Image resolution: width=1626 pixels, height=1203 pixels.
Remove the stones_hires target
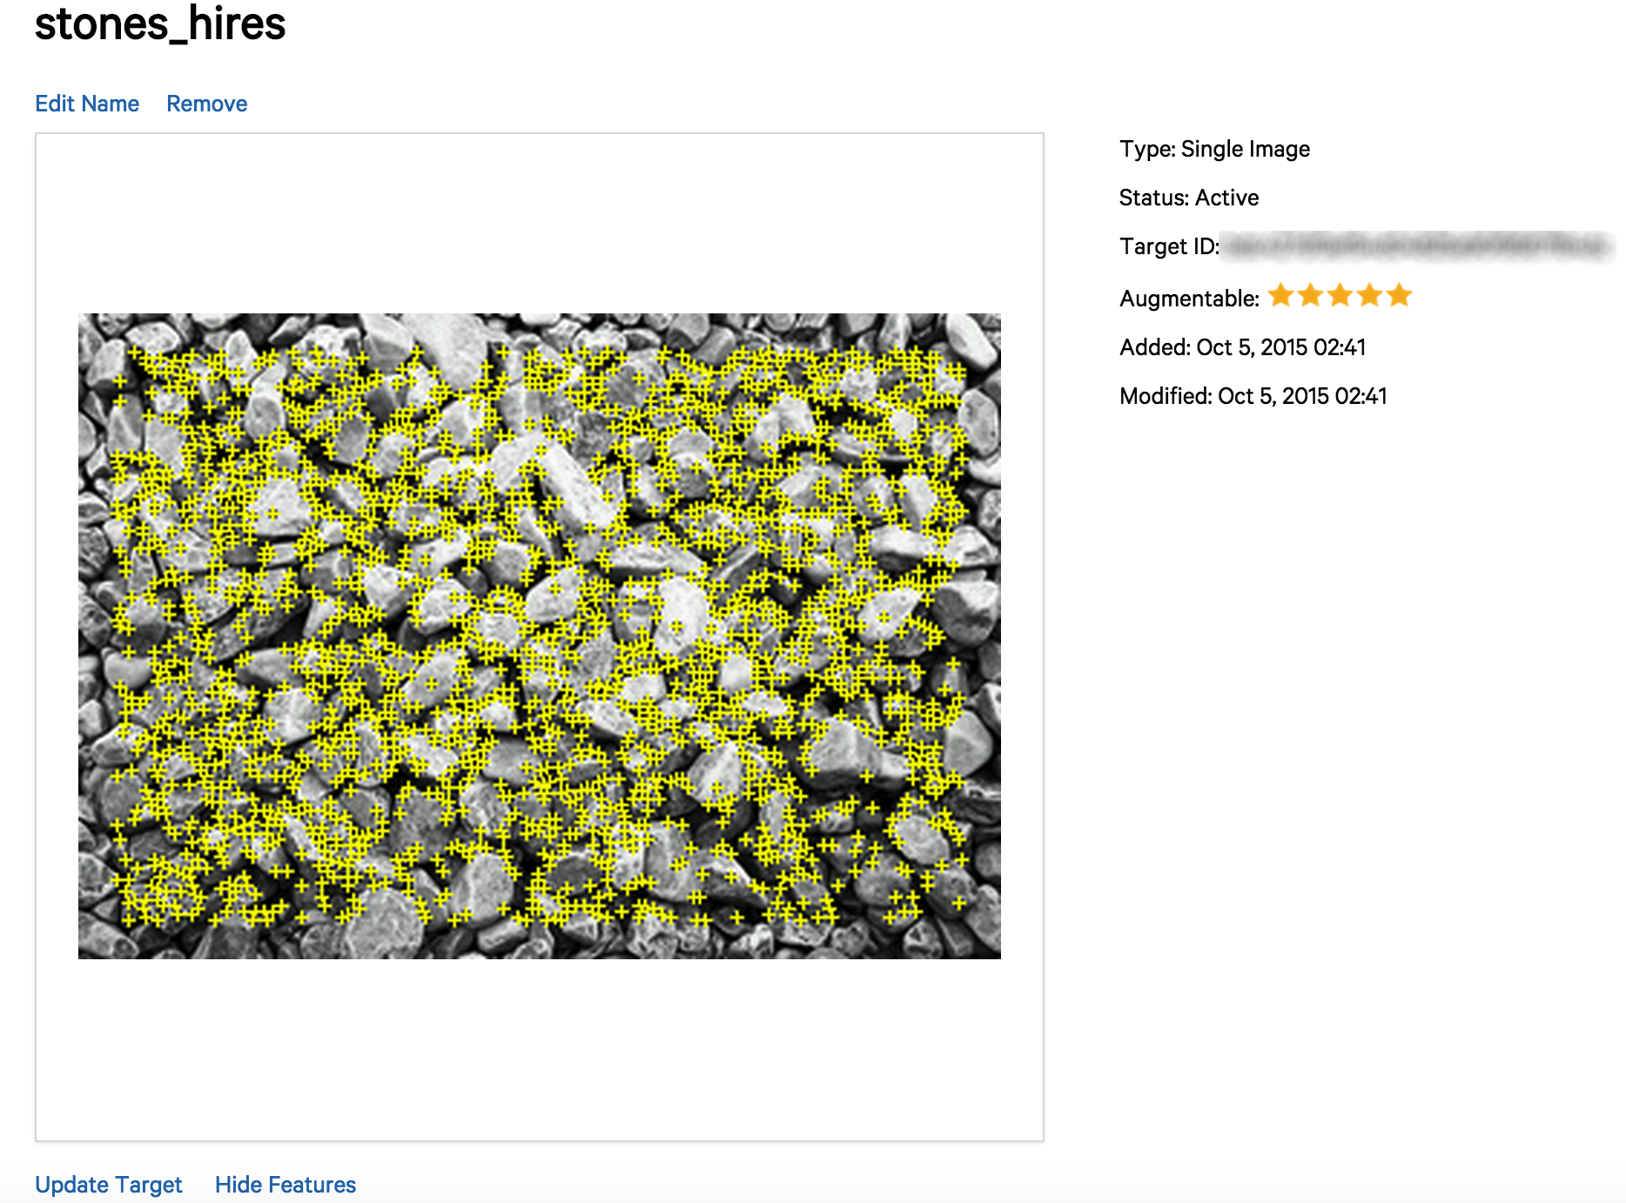[207, 104]
